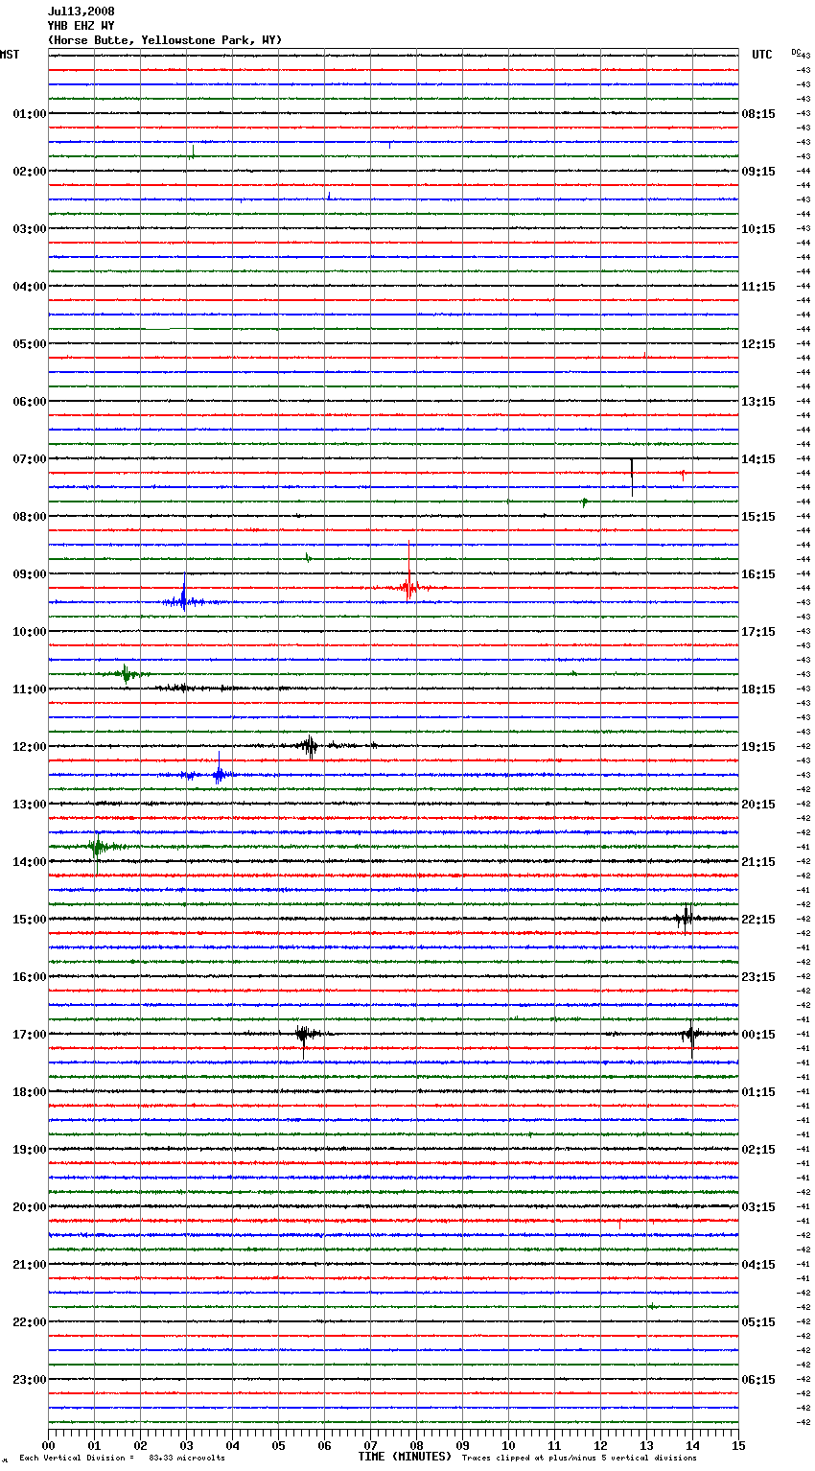Click the MST column header

coord(10,55)
